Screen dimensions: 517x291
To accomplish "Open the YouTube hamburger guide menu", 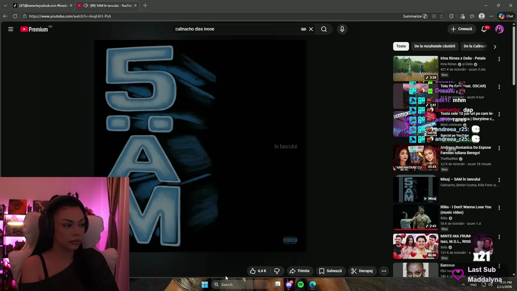I will pyautogui.click(x=11, y=29).
